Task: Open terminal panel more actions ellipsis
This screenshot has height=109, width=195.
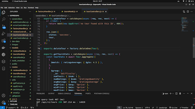Action: [184, 94]
